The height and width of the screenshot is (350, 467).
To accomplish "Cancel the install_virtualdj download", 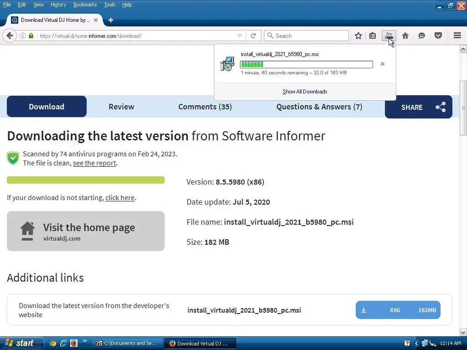I will coord(383,64).
